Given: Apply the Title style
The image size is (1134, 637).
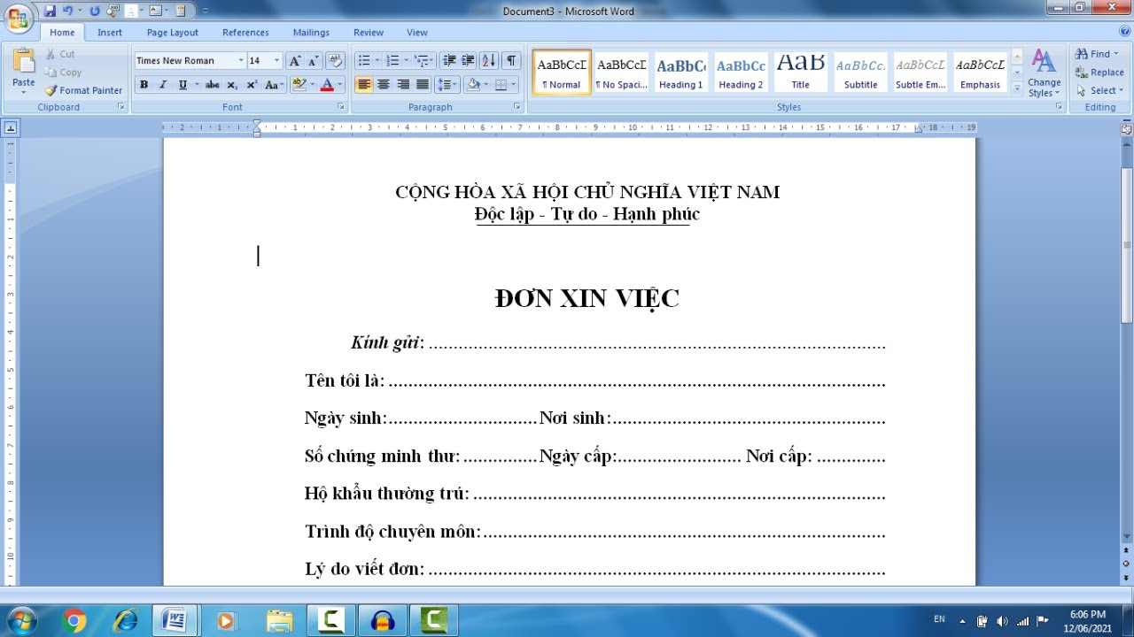Looking at the screenshot, I should [x=801, y=72].
